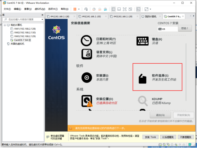The height and width of the screenshot is (148, 197).
Task: Select VM3(192.168.2.129) in library tree
Action: (x=25, y=36)
